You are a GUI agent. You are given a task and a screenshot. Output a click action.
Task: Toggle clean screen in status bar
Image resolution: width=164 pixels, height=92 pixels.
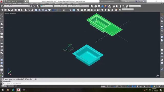click(x=160, y=86)
